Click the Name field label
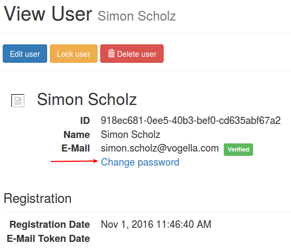The width and height of the screenshot is (291, 250). (76, 135)
